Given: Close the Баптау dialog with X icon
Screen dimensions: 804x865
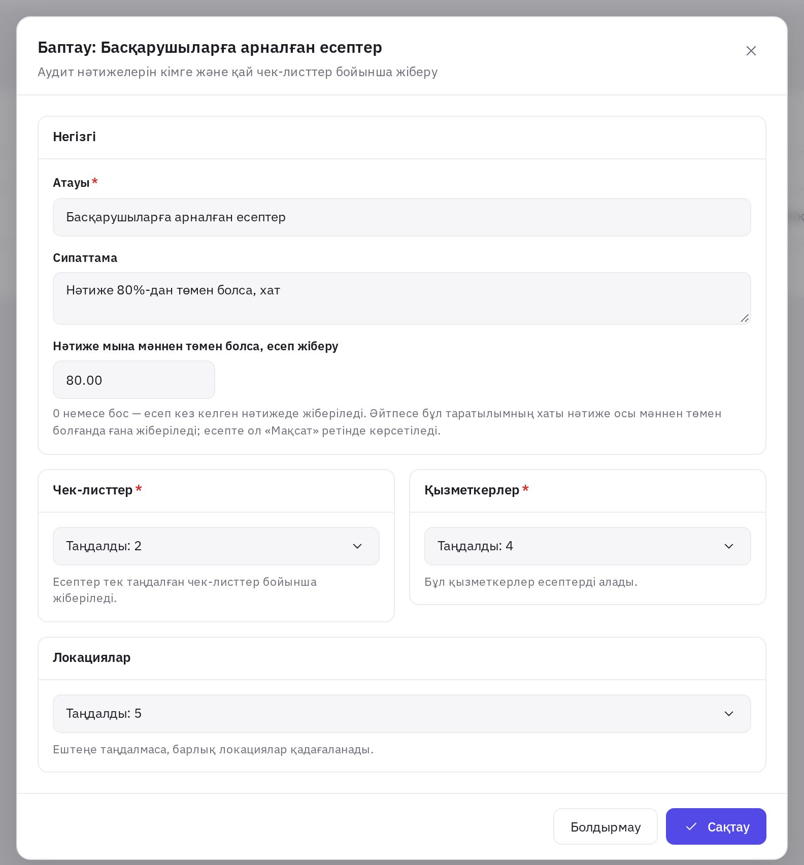Looking at the screenshot, I should [751, 51].
